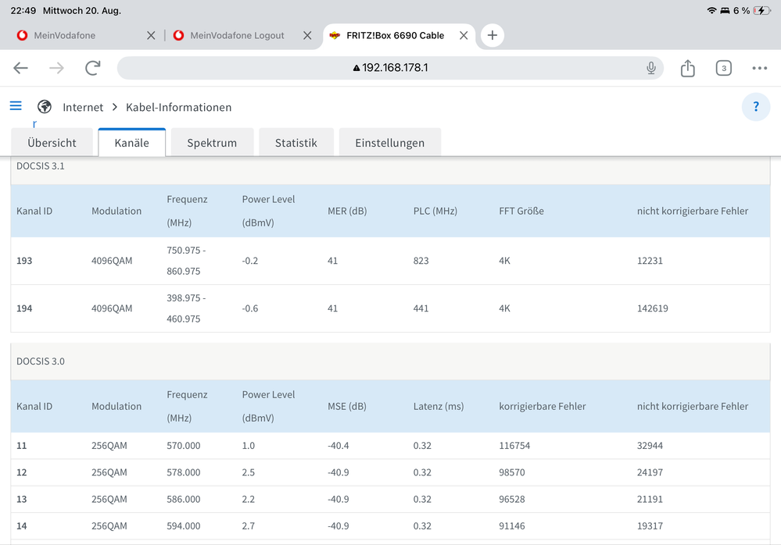Open the FRITZ!Box hamburger menu

pyautogui.click(x=16, y=106)
